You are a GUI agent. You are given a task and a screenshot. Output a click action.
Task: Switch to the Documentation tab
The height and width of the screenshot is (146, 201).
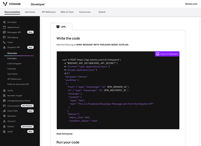click(x=12, y=12)
